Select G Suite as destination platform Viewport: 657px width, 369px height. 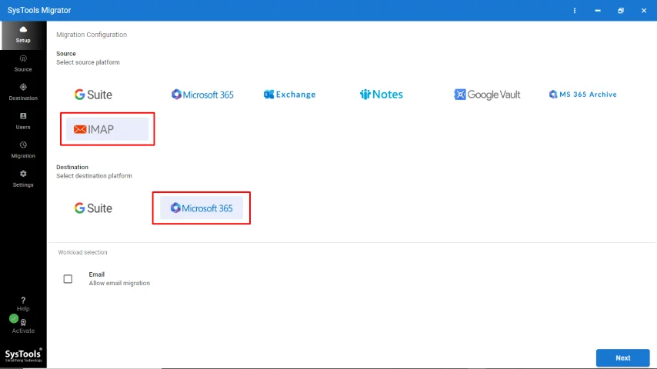93,208
